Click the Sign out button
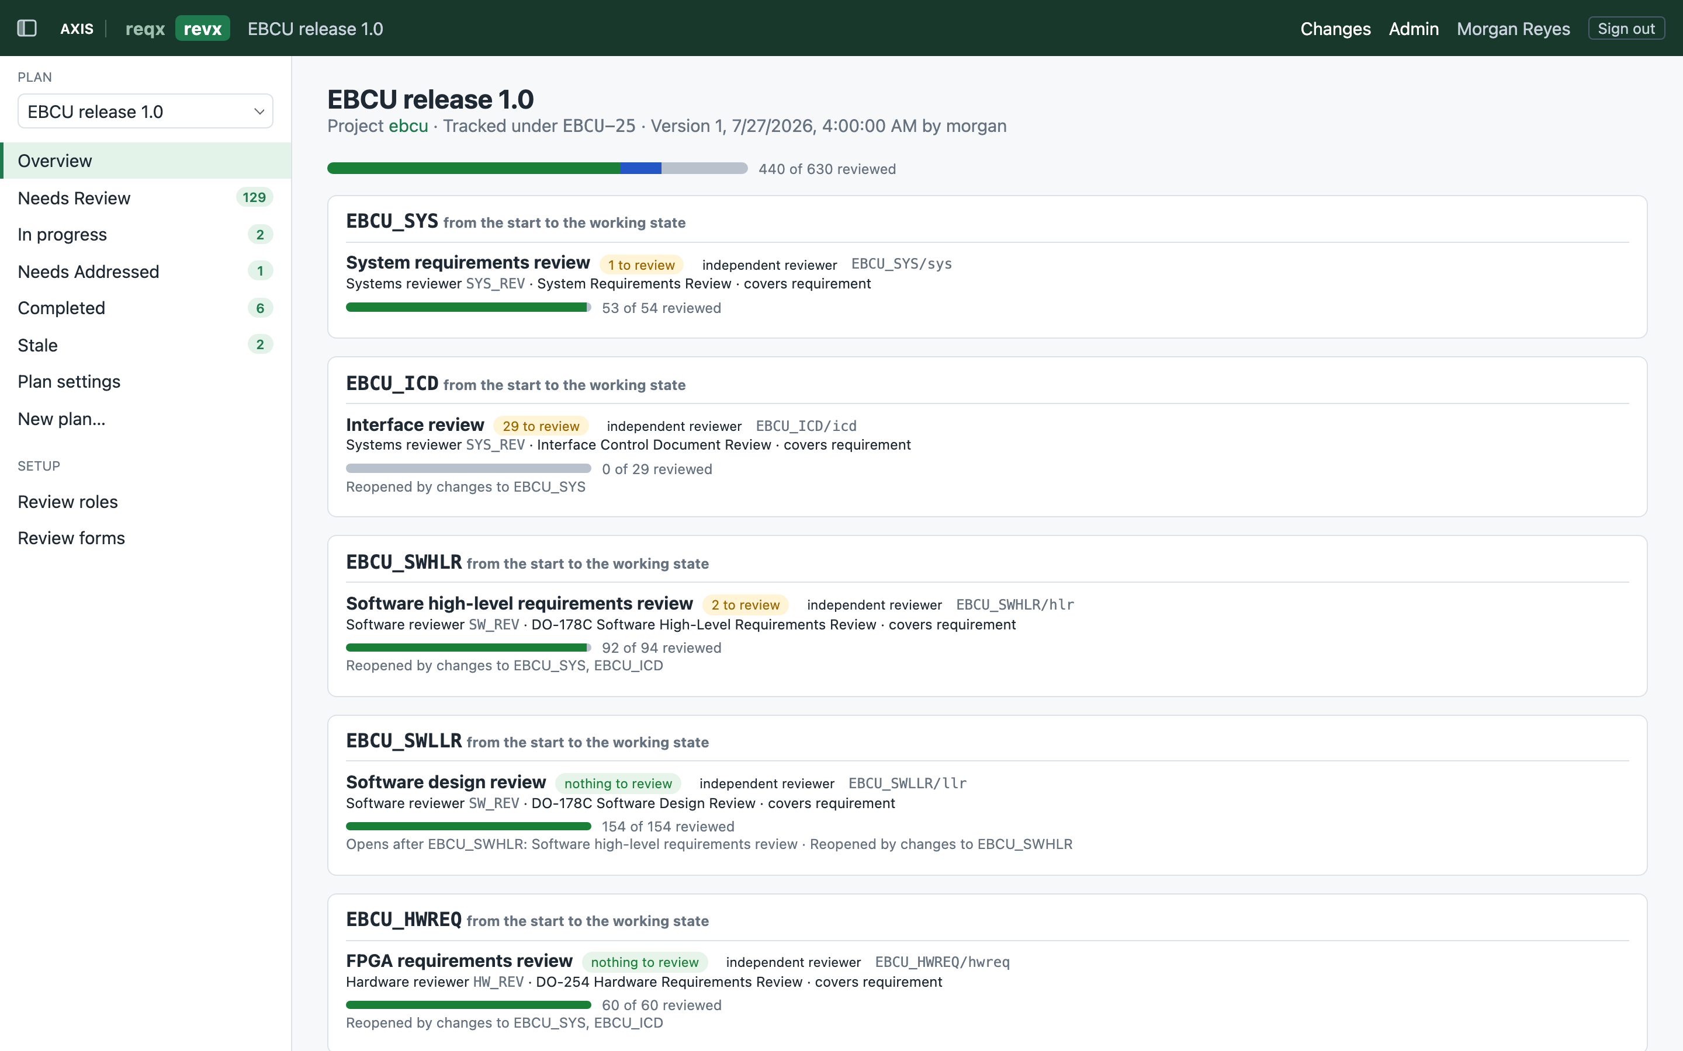Viewport: 1683px width, 1051px height. [1626, 29]
